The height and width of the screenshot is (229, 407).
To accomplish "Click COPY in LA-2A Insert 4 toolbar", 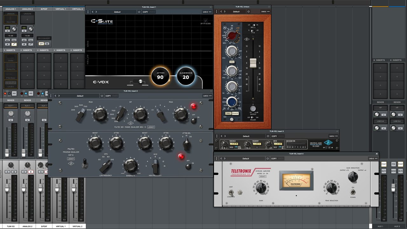I will click(x=274, y=158).
